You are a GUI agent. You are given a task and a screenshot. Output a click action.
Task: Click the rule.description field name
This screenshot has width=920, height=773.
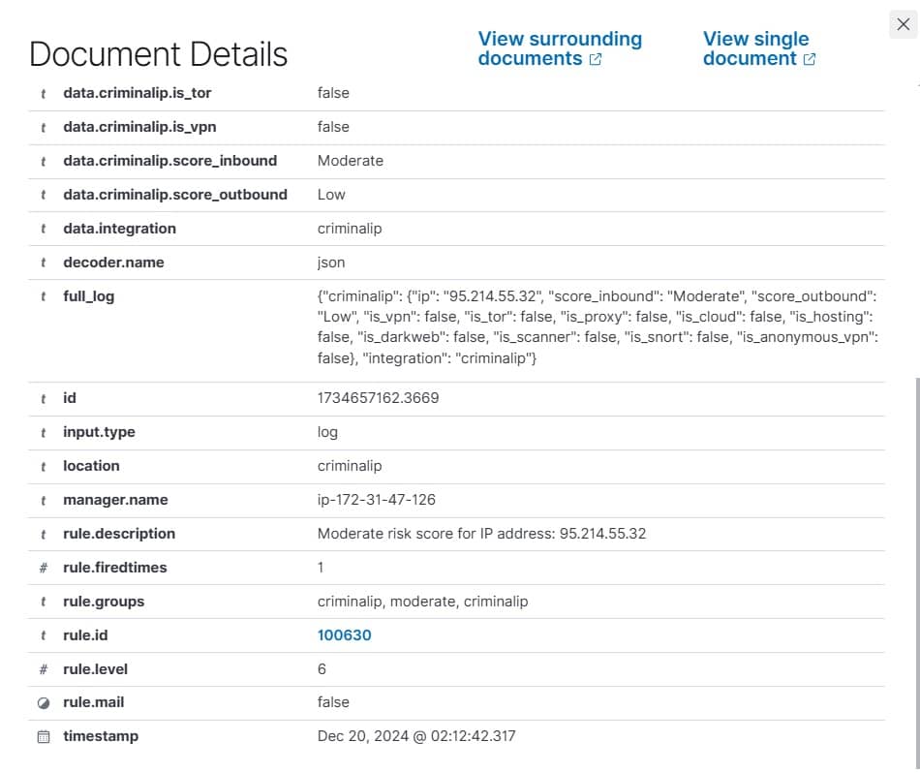pos(119,534)
